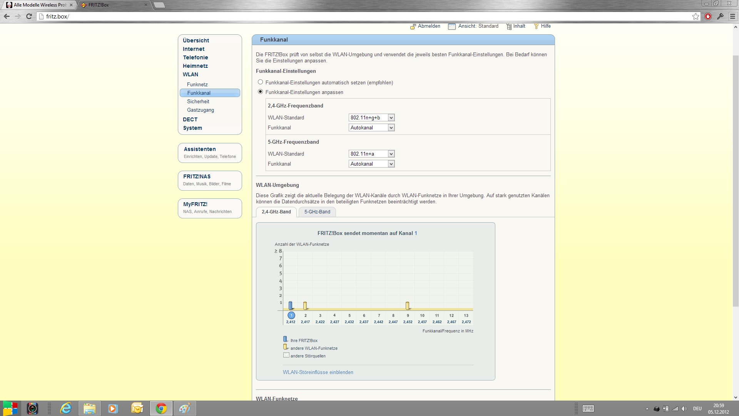The width and height of the screenshot is (739, 416).
Task: Open the on-screen keyboard tray icon
Action: [x=588, y=409]
